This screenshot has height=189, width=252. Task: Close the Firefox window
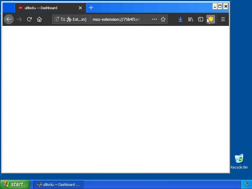coord(226,6)
